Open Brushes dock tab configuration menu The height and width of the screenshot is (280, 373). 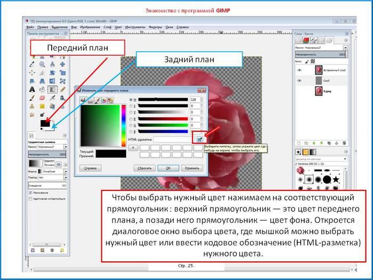pyautogui.click(x=346, y=151)
